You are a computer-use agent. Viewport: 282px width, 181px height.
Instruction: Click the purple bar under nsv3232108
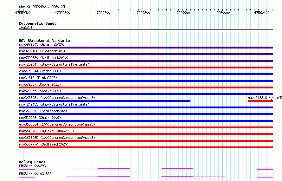(146, 54)
